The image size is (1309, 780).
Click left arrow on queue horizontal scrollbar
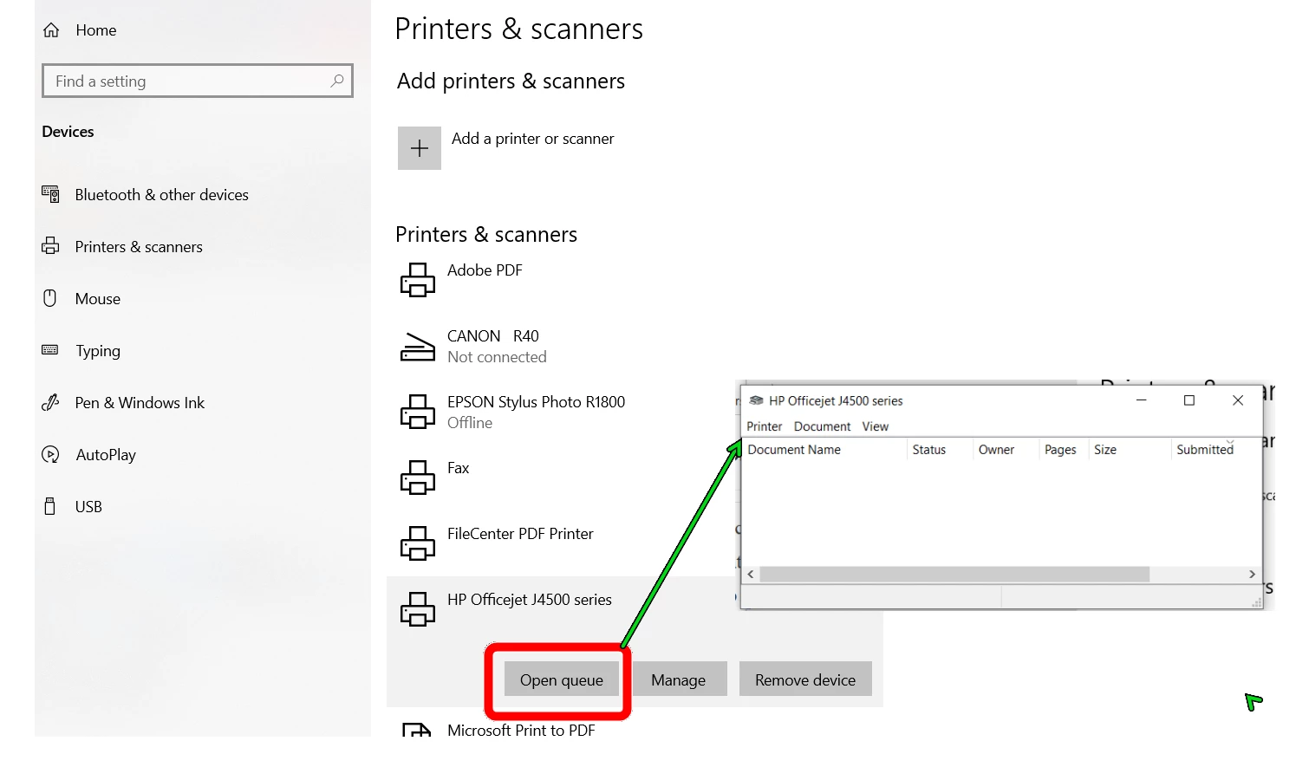coord(751,575)
